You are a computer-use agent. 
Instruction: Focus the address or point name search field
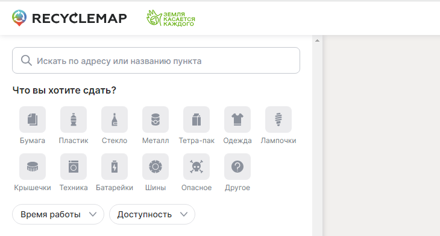(x=156, y=60)
